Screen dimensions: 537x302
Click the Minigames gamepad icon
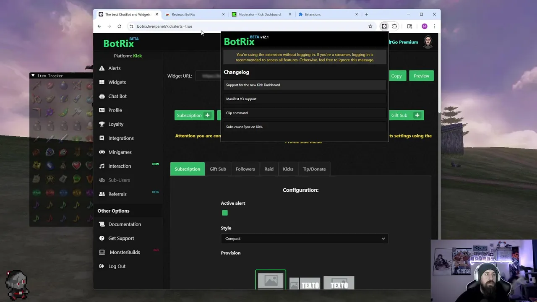[102, 152]
